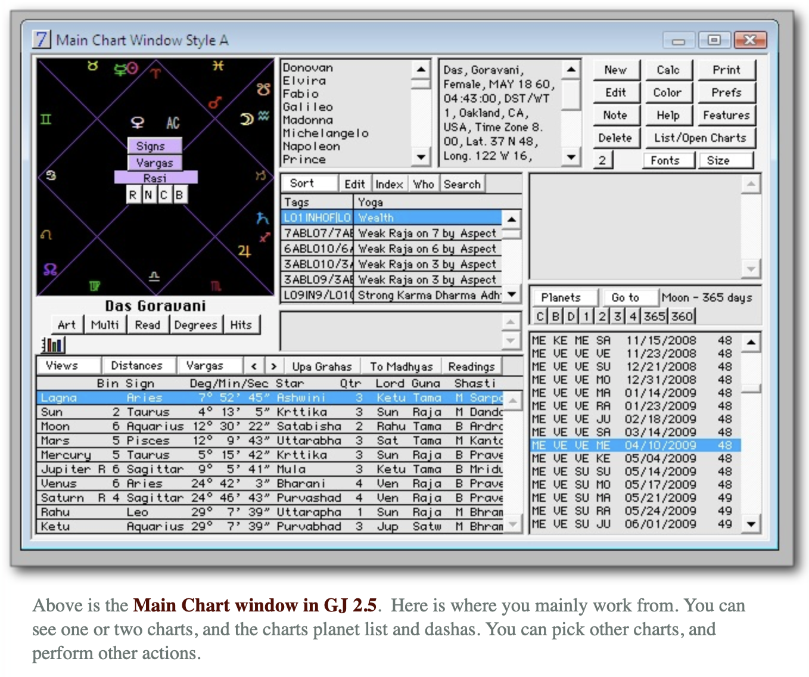809x677 pixels.
Task: Click the Mars symbol in the chart
Action: 215,103
